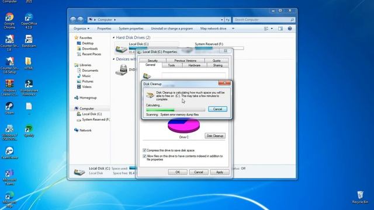Collapse Devices with removable storage group
This screenshot has width=374, height=210.
[x=114, y=59]
